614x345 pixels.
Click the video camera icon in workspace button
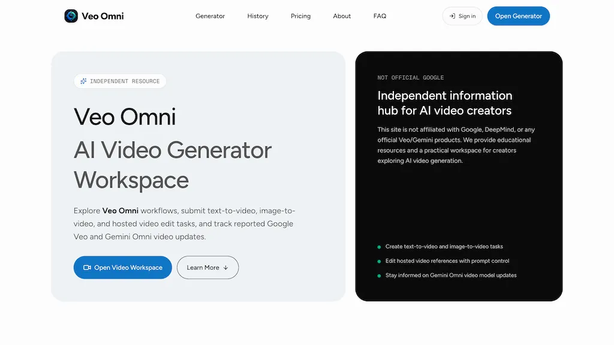87,268
